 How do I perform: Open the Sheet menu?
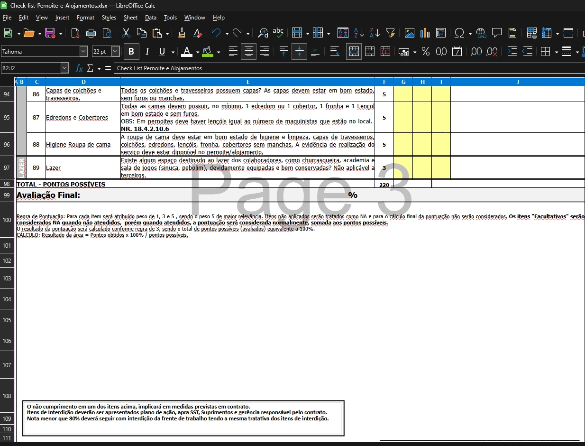click(130, 18)
